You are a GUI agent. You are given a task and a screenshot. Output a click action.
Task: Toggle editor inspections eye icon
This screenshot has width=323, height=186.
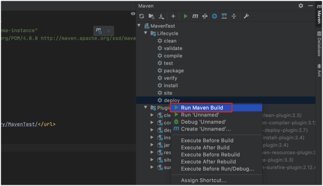coord(133,14)
